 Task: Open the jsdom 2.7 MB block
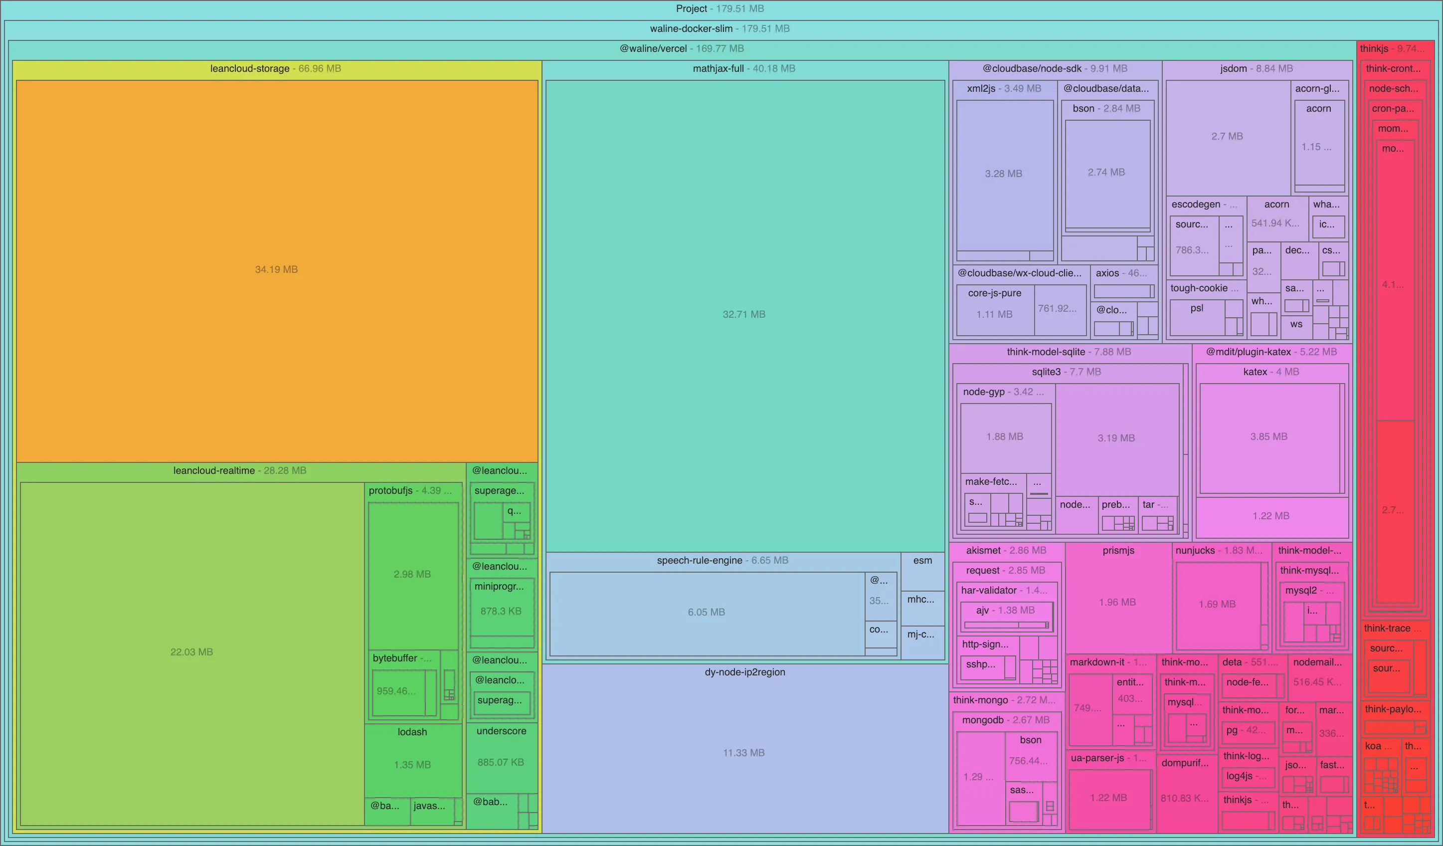coord(1227,136)
